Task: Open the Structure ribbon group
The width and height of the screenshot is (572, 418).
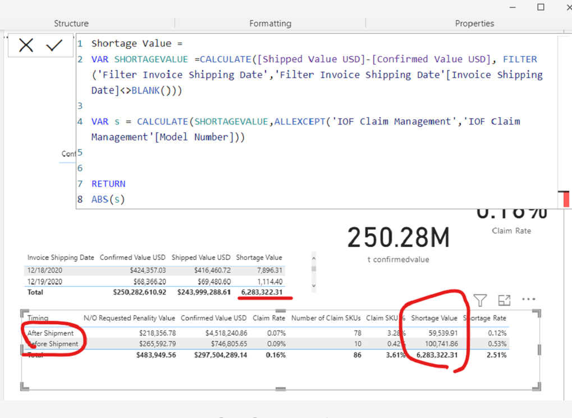Action: coord(71,24)
